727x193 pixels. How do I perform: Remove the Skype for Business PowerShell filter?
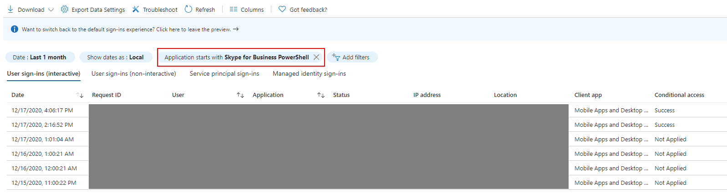click(x=316, y=57)
